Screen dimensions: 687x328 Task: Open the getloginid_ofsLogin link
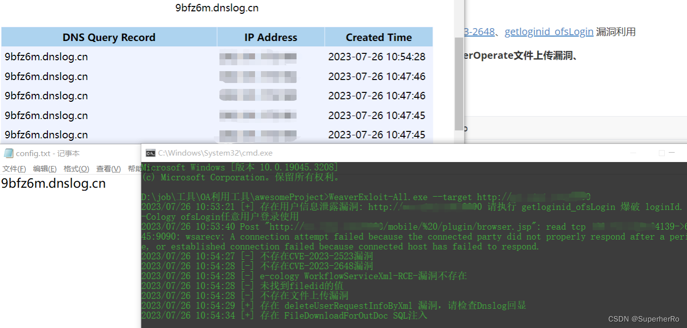click(549, 31)
